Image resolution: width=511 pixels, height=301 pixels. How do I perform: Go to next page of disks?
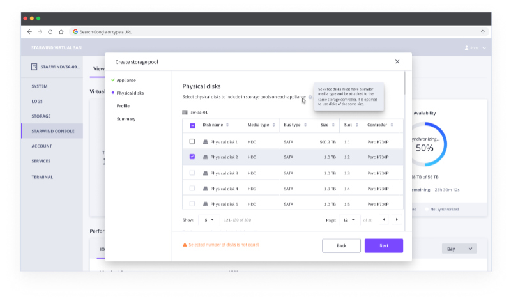(397, 219)
